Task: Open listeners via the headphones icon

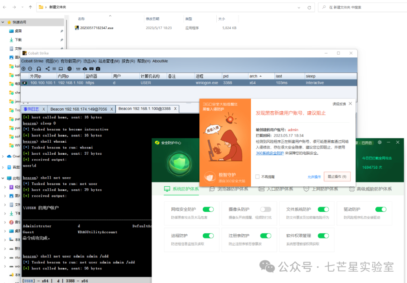Action: [x=39, y=69]
